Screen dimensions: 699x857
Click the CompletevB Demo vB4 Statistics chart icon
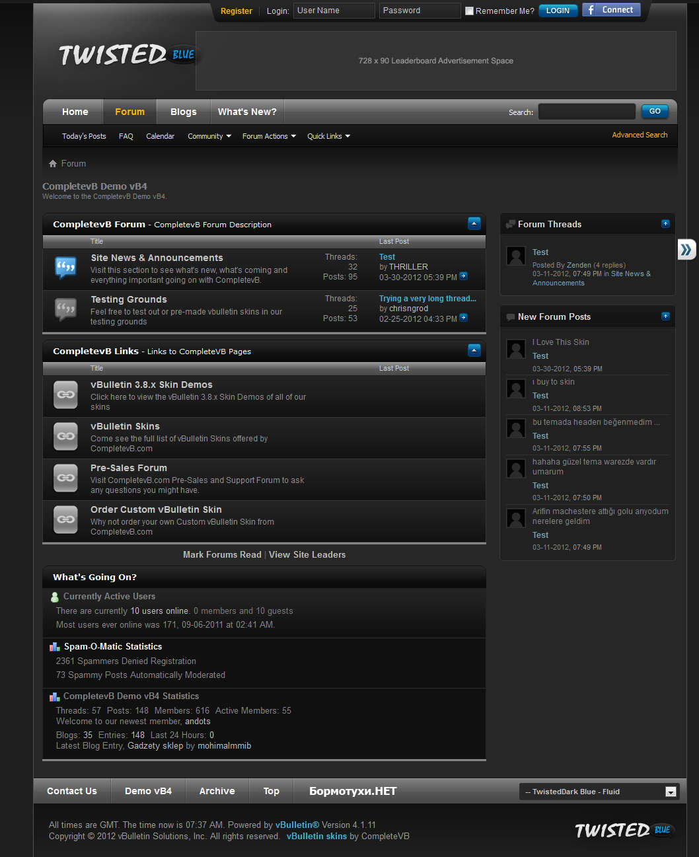tap(55, 696)
